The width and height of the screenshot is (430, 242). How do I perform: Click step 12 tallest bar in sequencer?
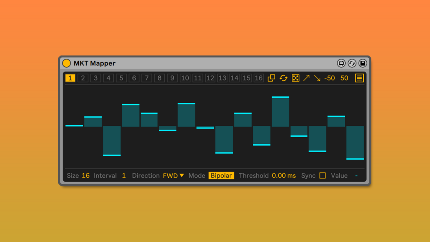(280, 112)
